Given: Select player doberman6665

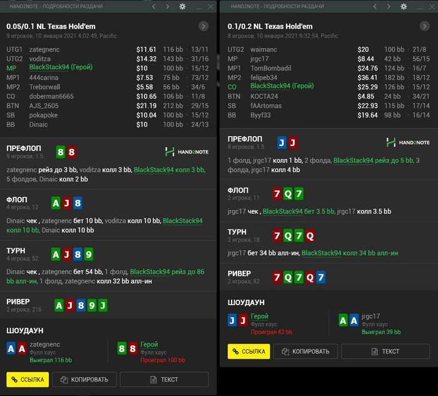Looking at the screenshot, I should [x=51, y=96].
